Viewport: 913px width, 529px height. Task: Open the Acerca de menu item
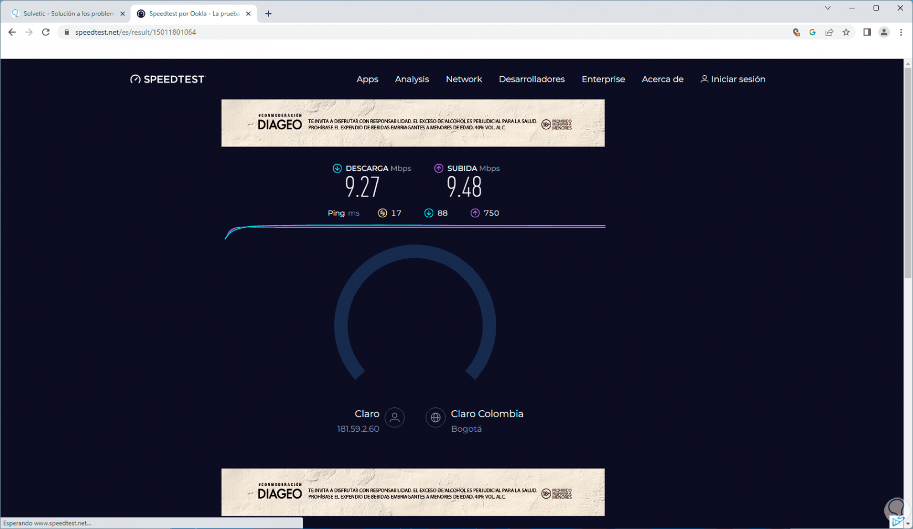click(662, 79)
